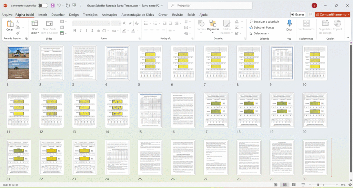Click the user account avatar
353x188 pixels.
pyautogui.click(x=314, y=6)
